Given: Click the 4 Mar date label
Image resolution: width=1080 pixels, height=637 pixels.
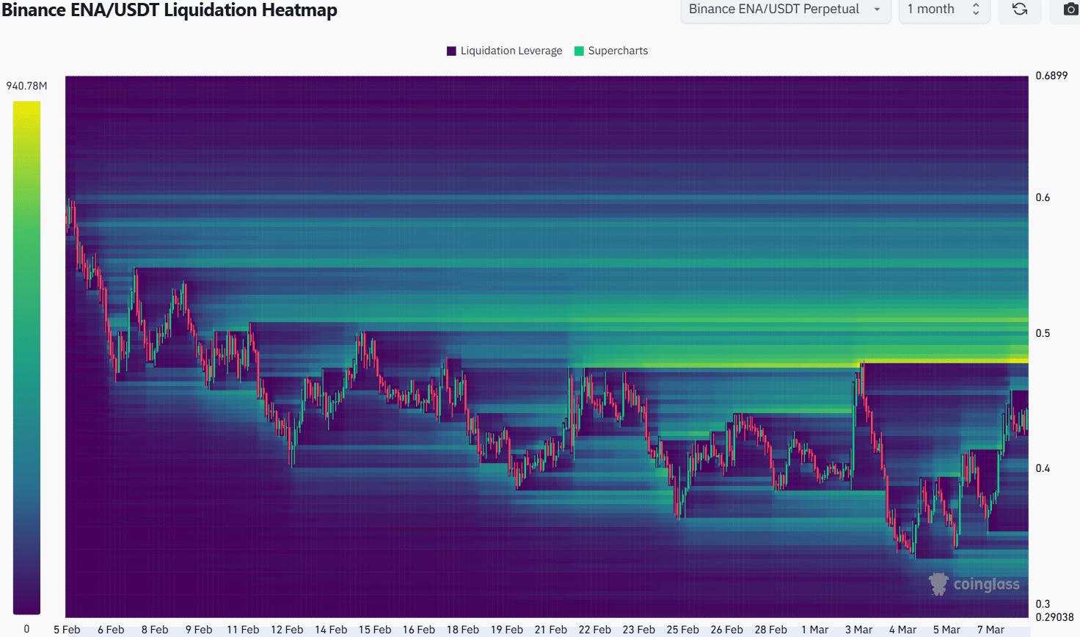Looking at the screenshot, I should (902, 630).
